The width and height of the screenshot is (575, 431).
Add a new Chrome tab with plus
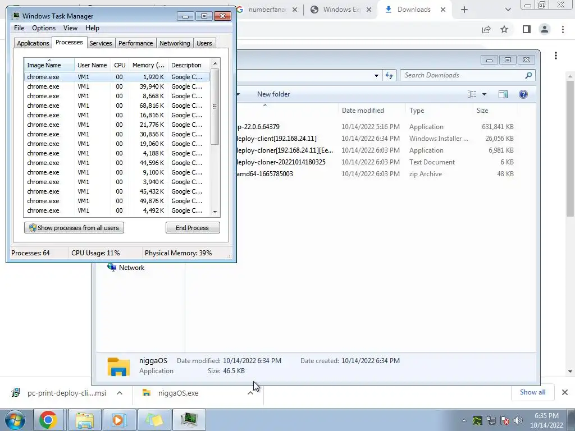(464, 10)
